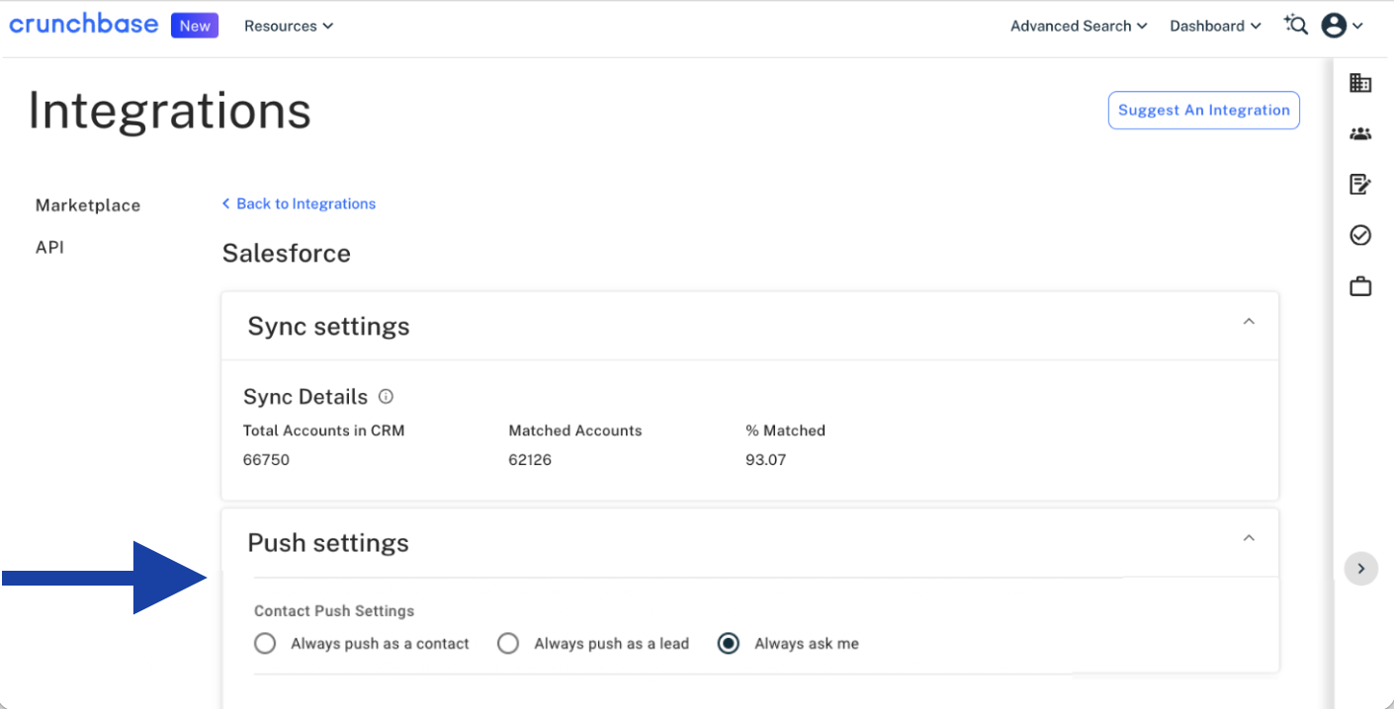This screenshot has height=709, width=1394.
Task: Click the Crunchbase logo
Action: (84, 25)
